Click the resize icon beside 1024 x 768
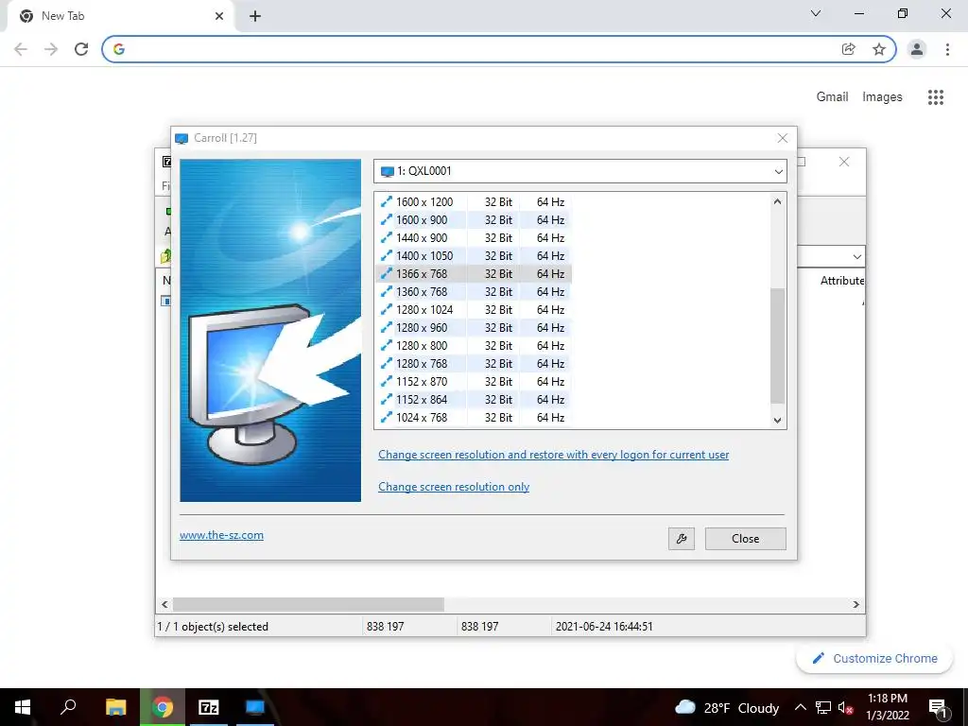 click(x=387, y=417)
